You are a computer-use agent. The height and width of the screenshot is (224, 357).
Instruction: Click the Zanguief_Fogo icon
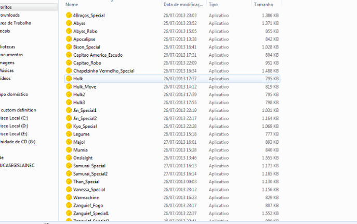[69, 205]
